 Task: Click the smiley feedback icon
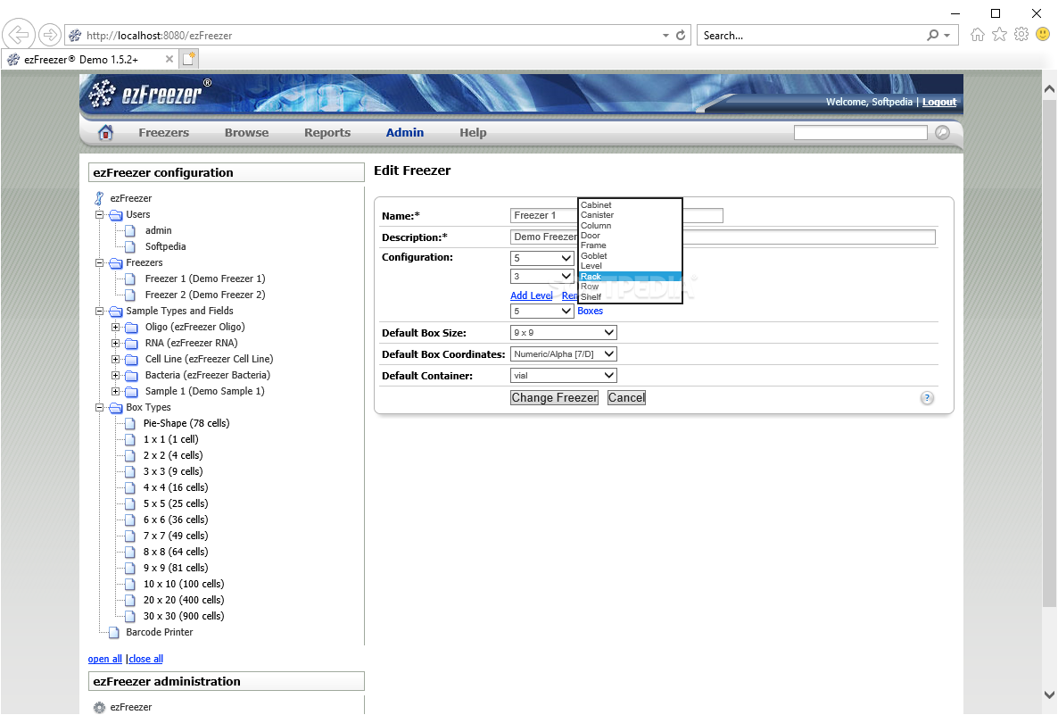point(1043,35)
